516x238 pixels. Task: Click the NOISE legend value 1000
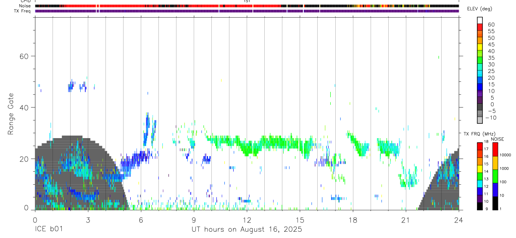click(x=504, y=168)
